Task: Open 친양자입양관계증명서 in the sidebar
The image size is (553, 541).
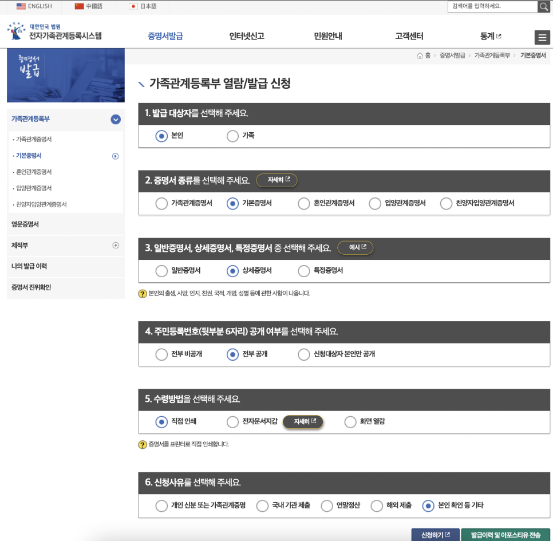Action: click(41, 204)
